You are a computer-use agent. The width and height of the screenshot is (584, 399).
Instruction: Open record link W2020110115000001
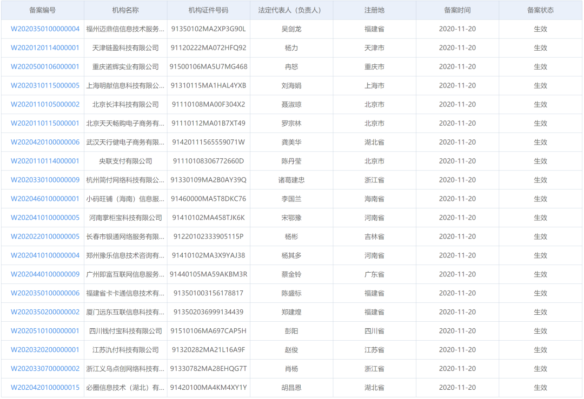point(45,124)
